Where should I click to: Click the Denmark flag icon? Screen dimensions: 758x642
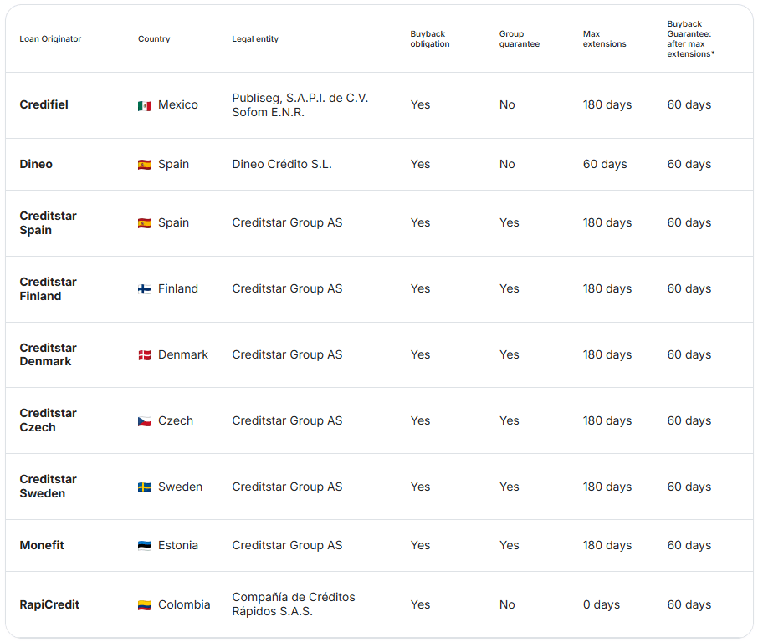[x=145, y=355]
